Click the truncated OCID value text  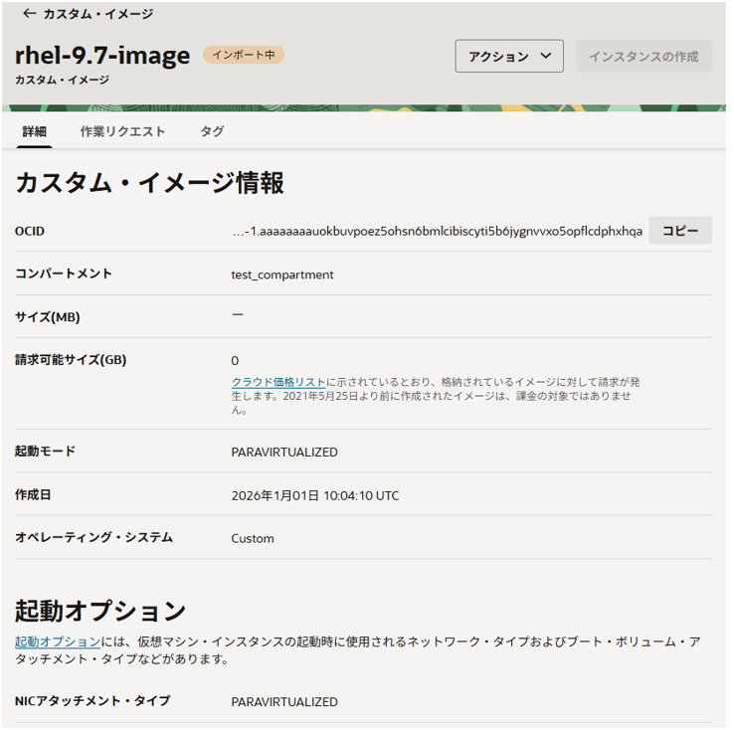point(437,231)
